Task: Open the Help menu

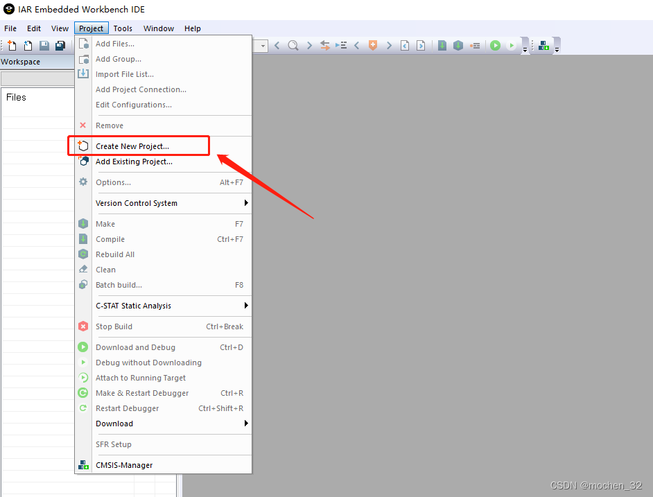Action: coord(193,28)
